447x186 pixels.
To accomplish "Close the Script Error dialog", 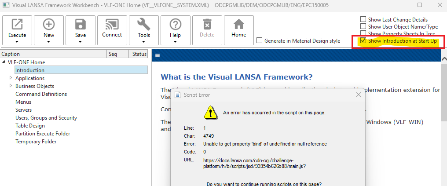I will 358,95.
